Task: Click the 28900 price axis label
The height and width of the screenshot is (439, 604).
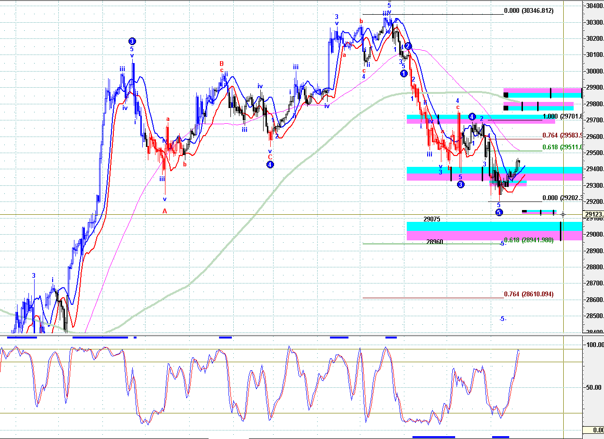Action: [595, 251]
